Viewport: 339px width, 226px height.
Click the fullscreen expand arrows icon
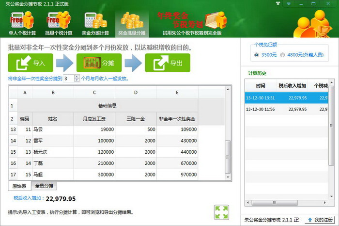(221, 212)
